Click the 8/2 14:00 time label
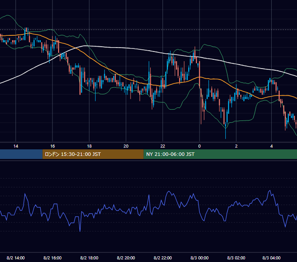The image size is (297, 262). pos(16,258)
